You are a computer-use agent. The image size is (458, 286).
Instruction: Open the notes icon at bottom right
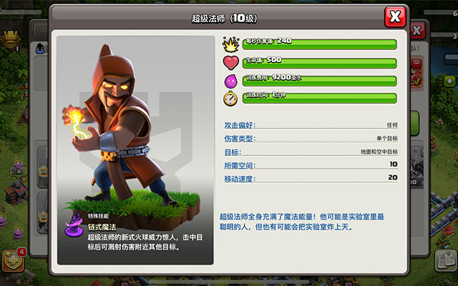(446, 260)
